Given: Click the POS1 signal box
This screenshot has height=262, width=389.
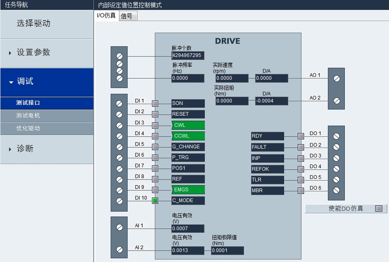Looking at the screenshot, I should click(188, 168).
